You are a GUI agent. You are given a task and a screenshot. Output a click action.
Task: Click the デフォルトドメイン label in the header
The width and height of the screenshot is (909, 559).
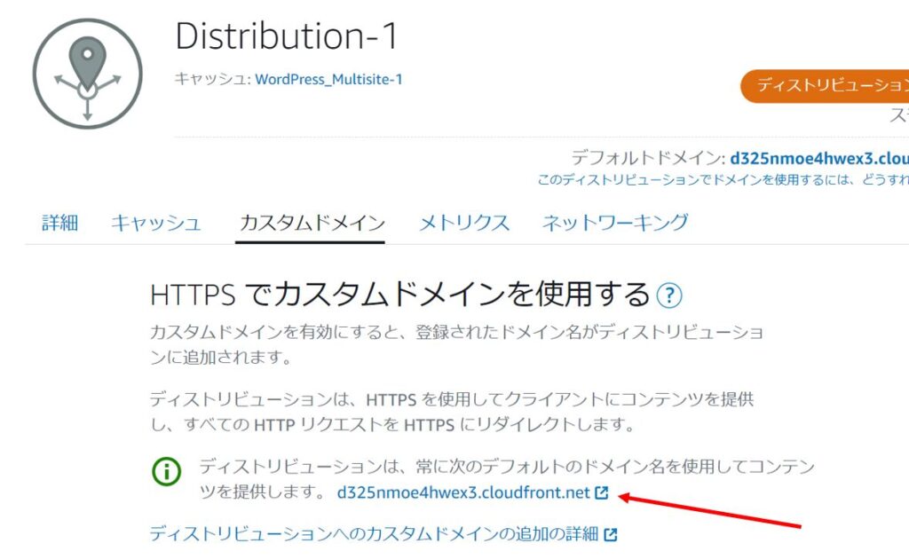coord(646,159)
